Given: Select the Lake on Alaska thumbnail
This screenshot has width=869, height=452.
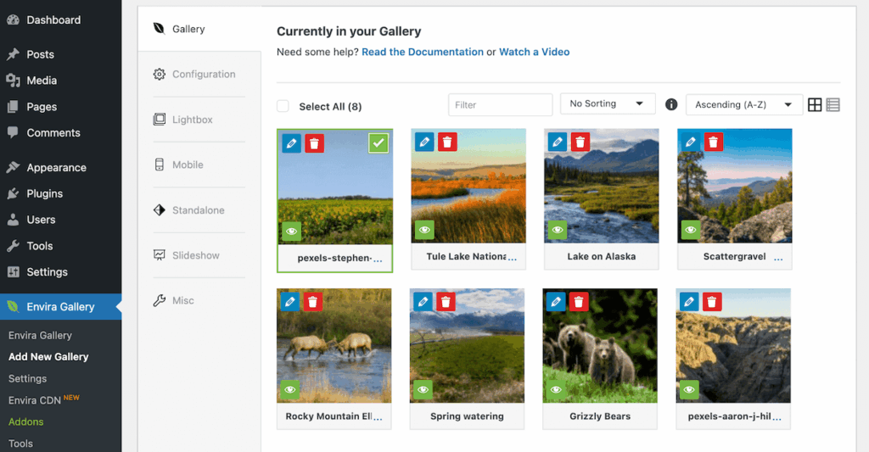Looking at the screenshot, I should (x=602, y=186).
